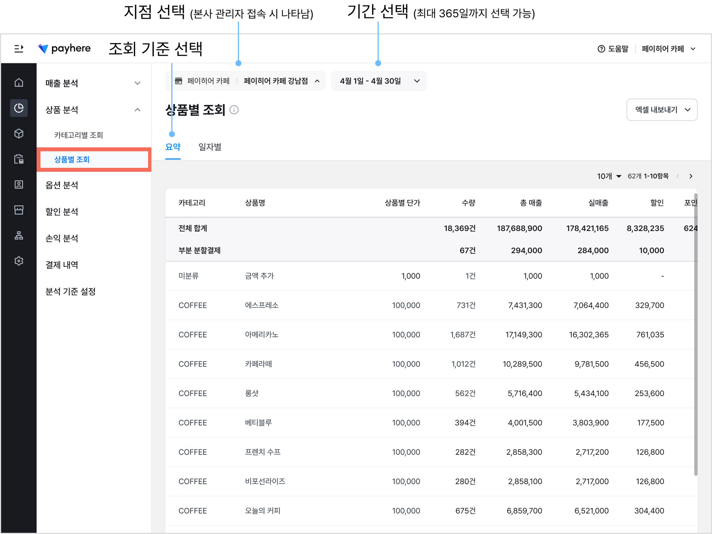Open 옵션 분석 menu item

click(62, 185)
